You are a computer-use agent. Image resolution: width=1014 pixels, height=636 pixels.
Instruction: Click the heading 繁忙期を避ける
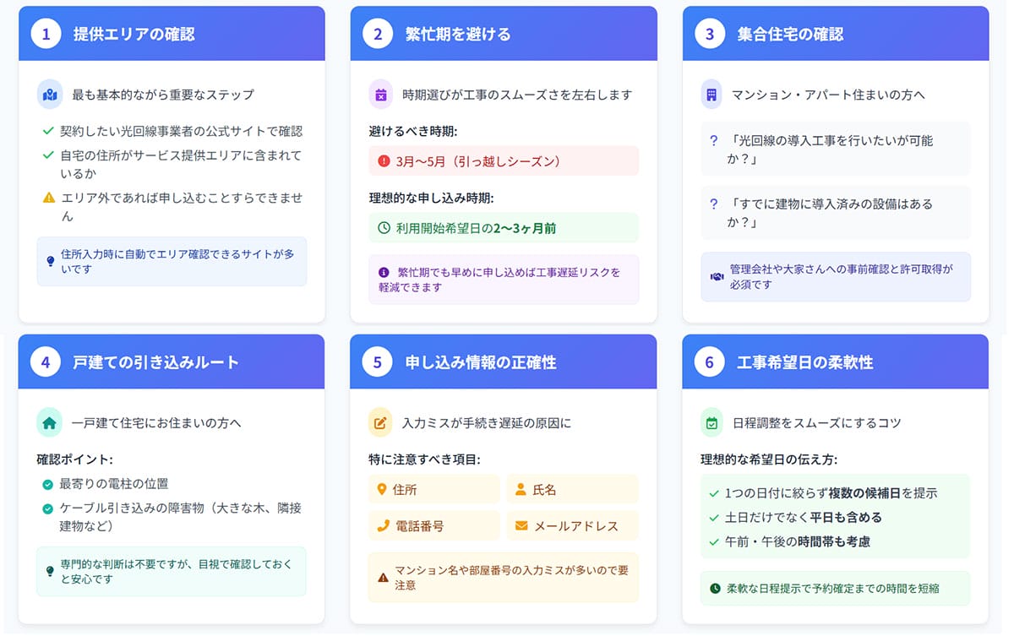point(458,35)
